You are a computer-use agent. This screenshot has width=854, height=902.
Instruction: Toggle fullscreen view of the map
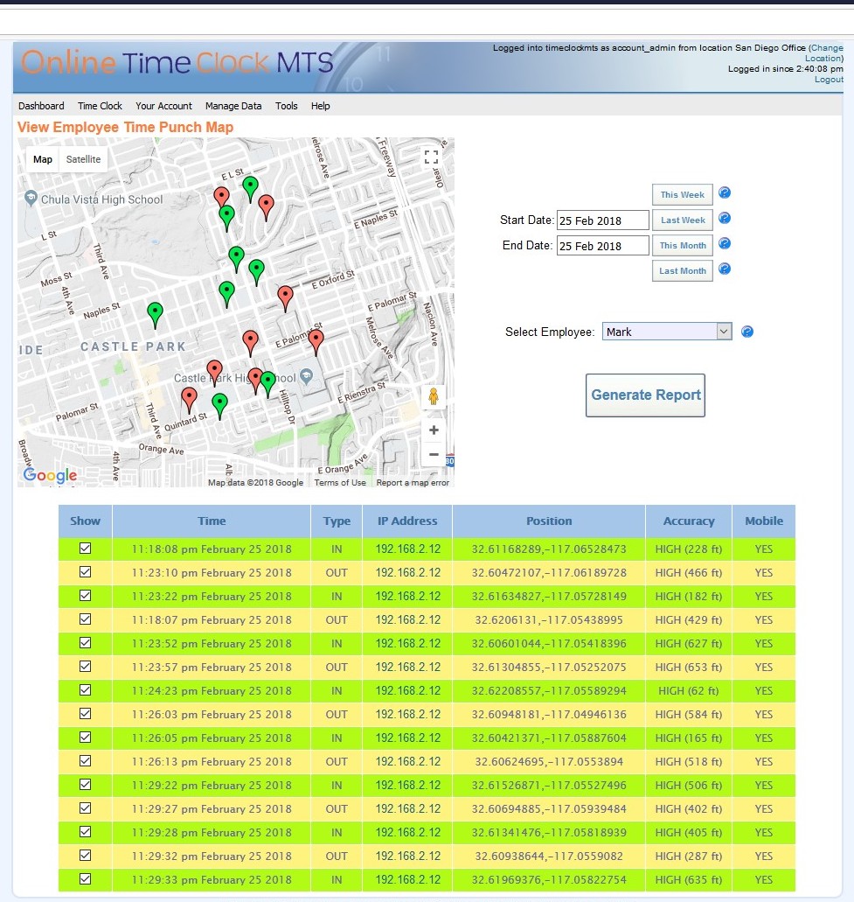coord(431,157)
